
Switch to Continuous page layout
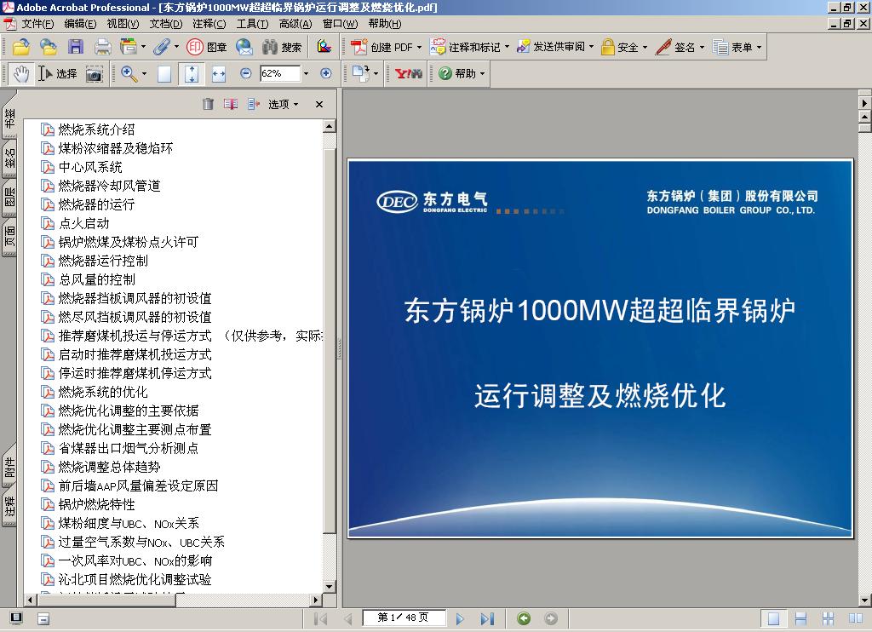[800, 618]
